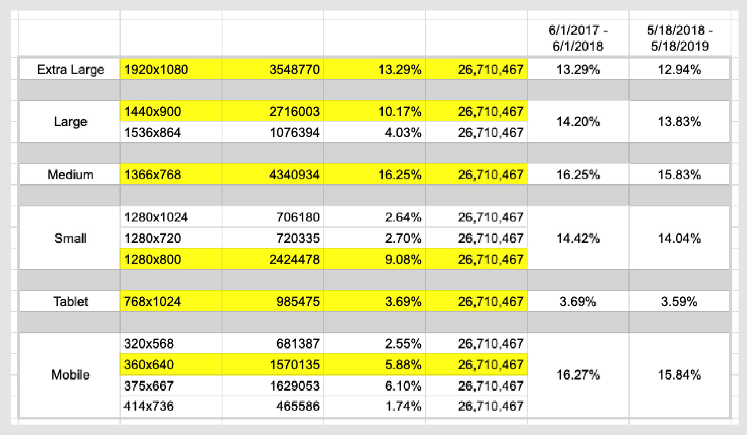Viewport: 747px width, 435px height.
Task: Select the 768x1024 resolution cell
Action: coord(171,301)
